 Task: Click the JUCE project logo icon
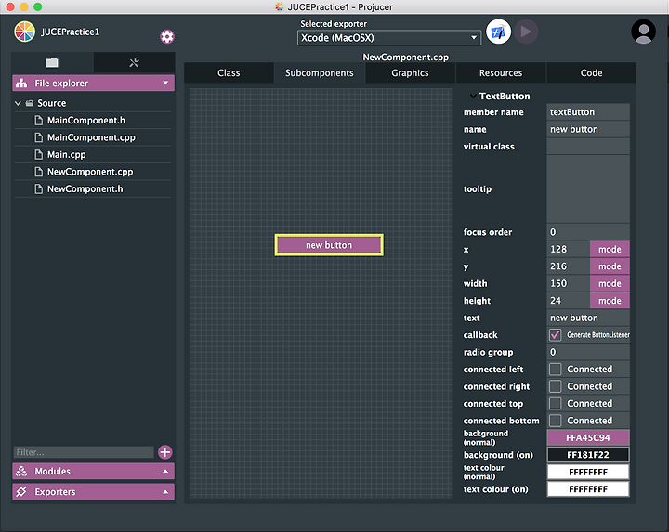coord(24,32)
